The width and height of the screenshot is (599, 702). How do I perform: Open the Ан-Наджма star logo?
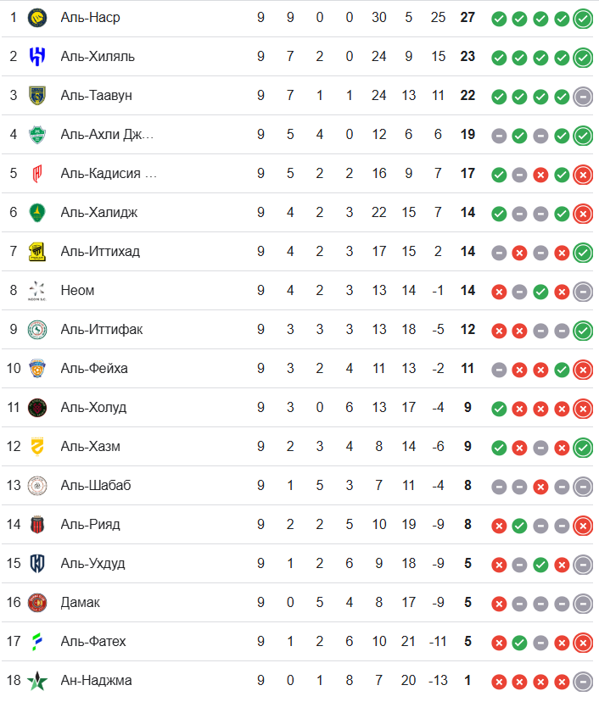point(37,681)
